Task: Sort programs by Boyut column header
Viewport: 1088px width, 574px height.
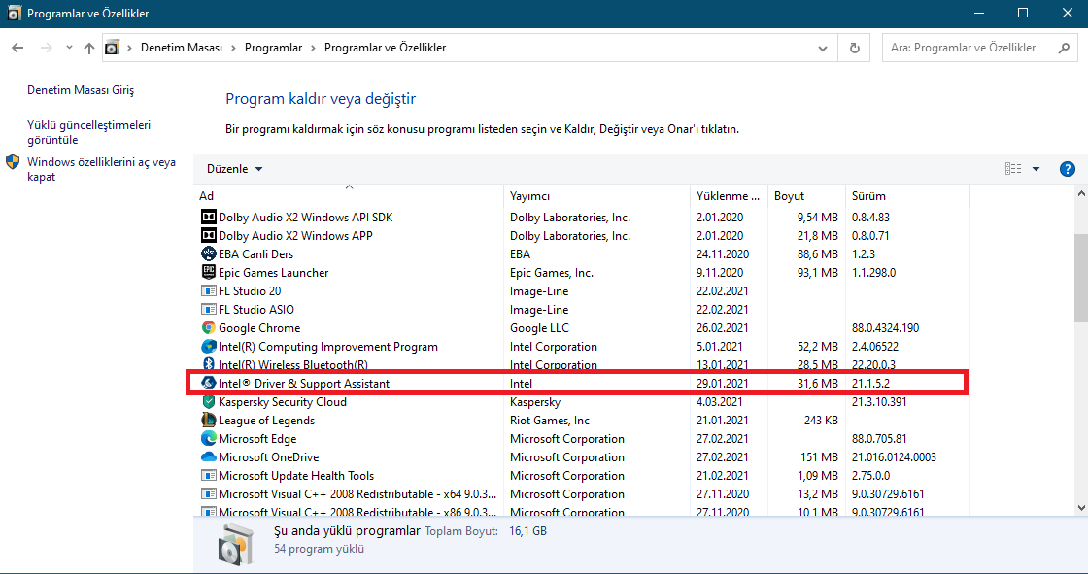Action: click(x=789, y=196)
